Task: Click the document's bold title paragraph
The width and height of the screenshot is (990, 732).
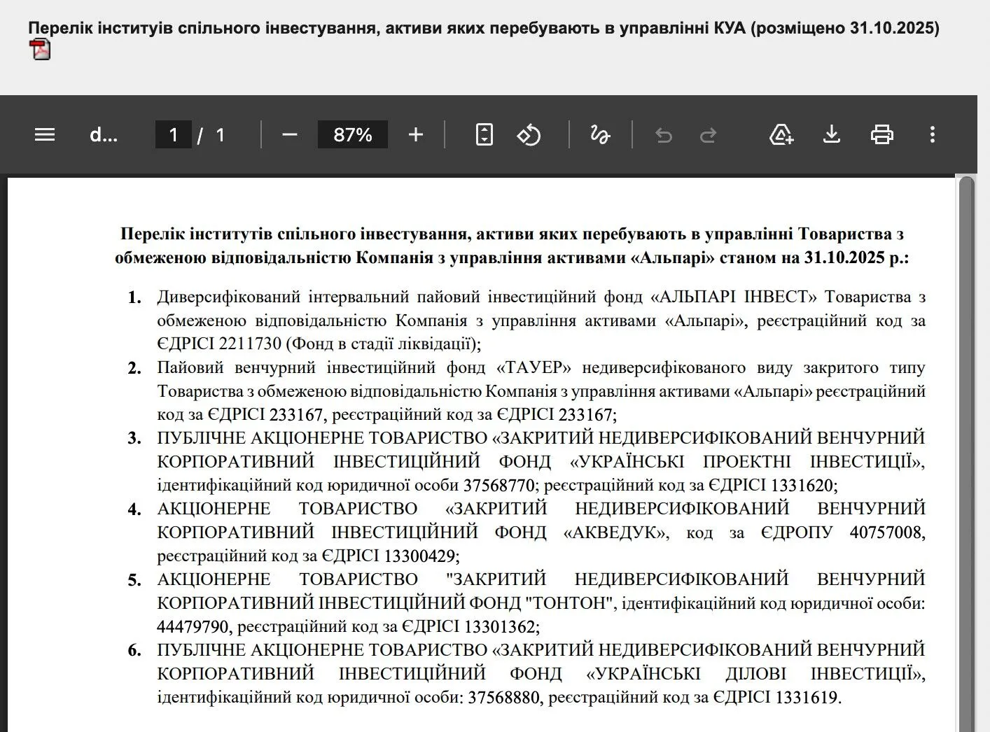Action: 512,246
